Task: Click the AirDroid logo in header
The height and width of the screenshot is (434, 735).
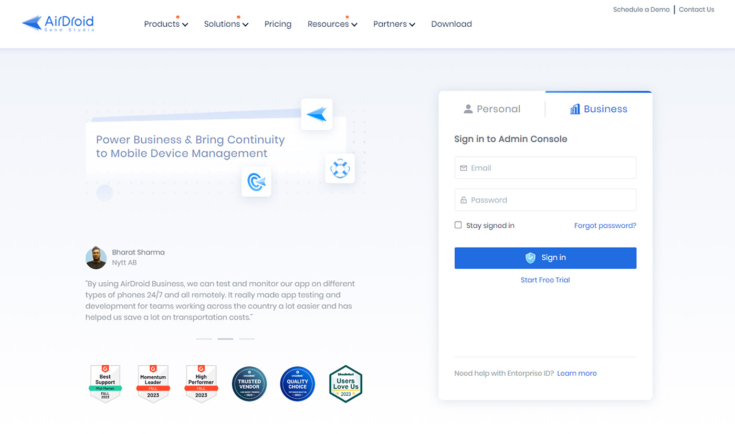Action: point(58,23)
